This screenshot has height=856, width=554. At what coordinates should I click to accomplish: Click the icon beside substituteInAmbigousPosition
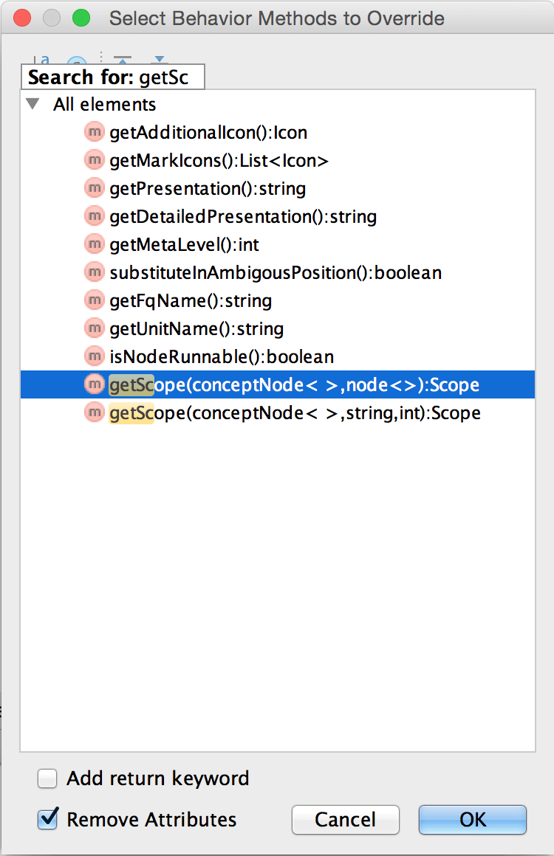(94, 273)
